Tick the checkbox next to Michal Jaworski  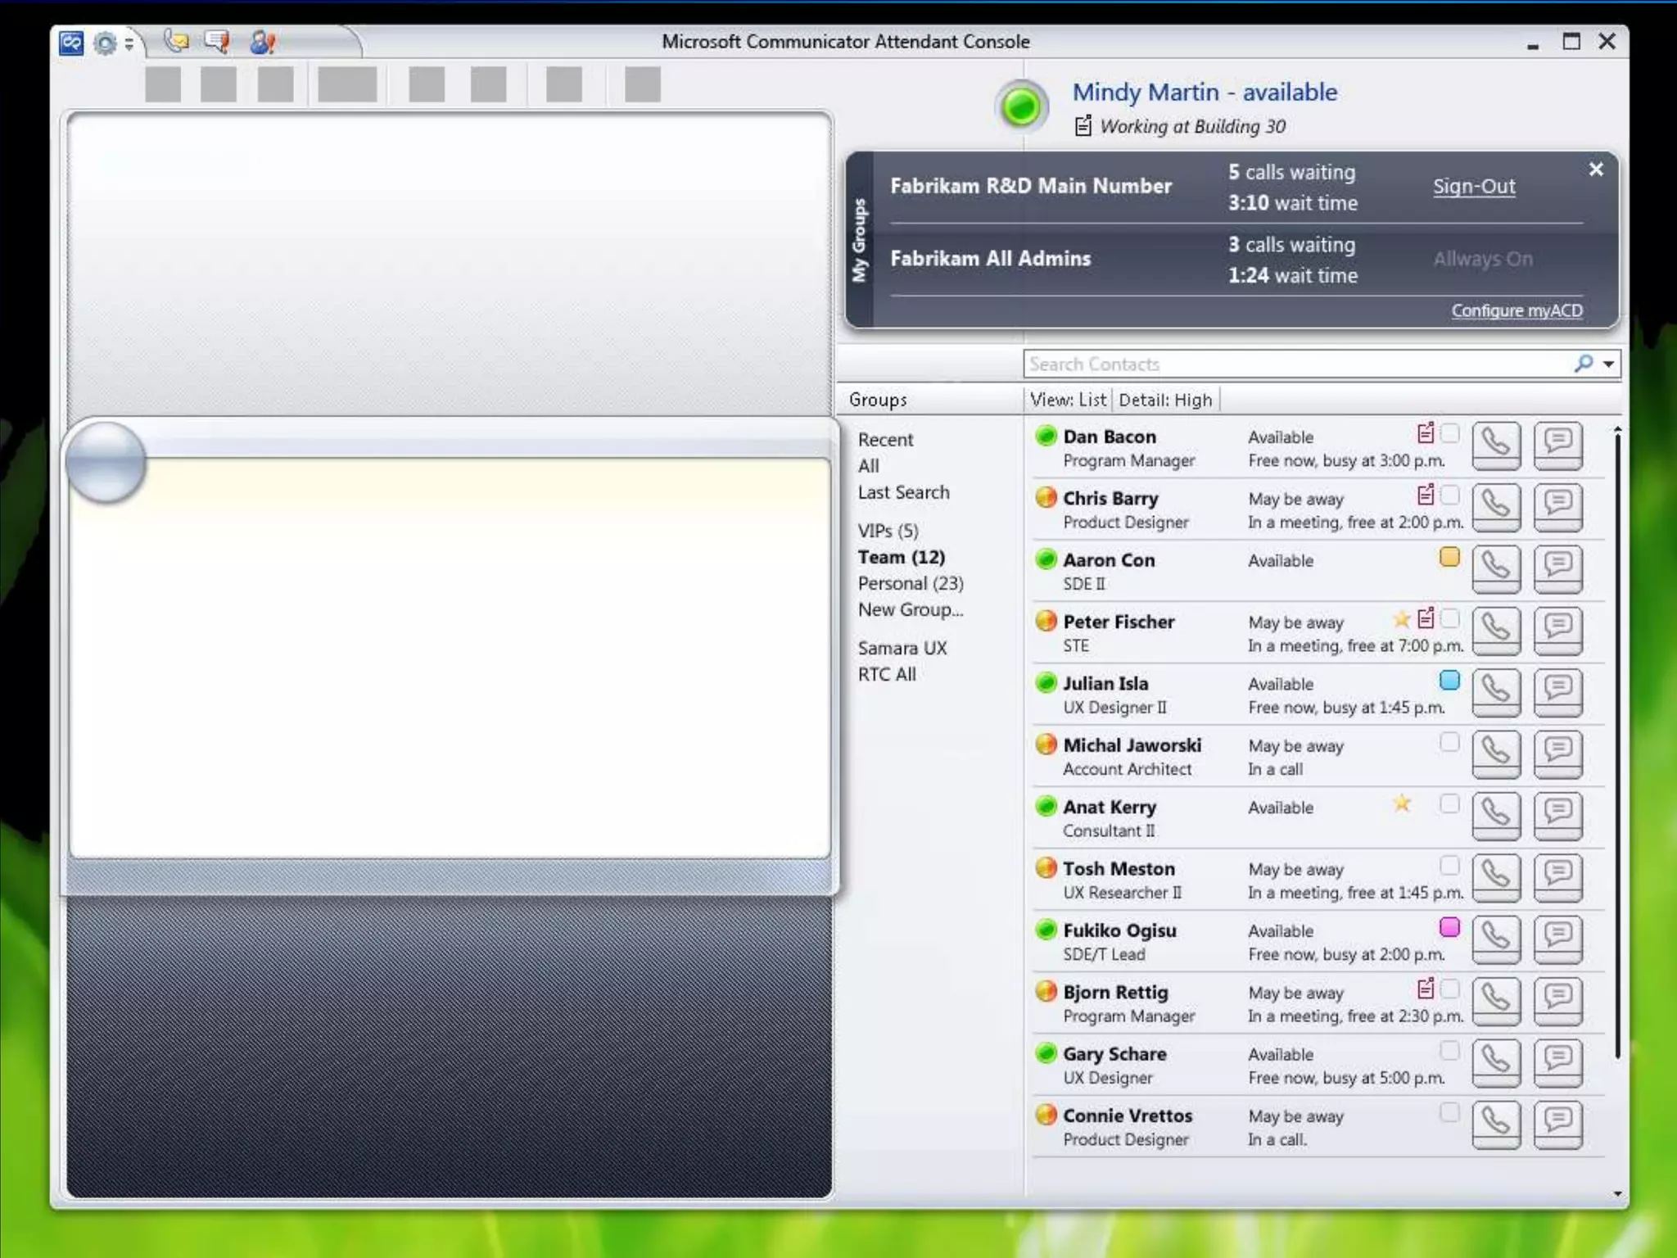[x=1449, y=742]
